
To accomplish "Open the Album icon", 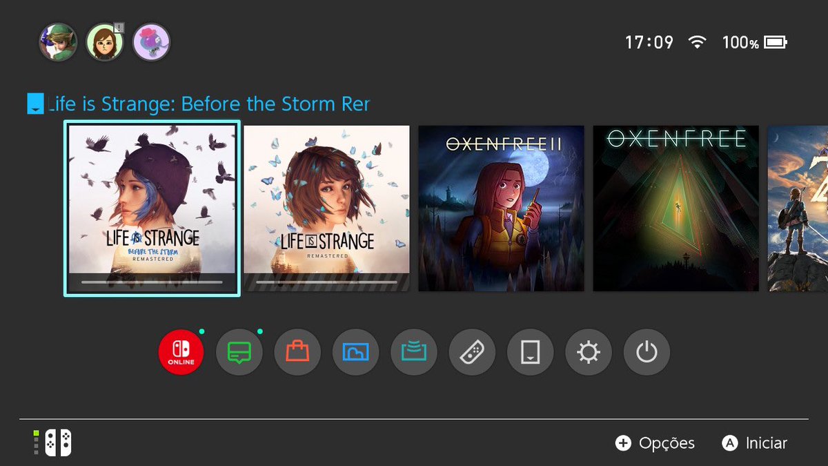I will coord(355,353).
